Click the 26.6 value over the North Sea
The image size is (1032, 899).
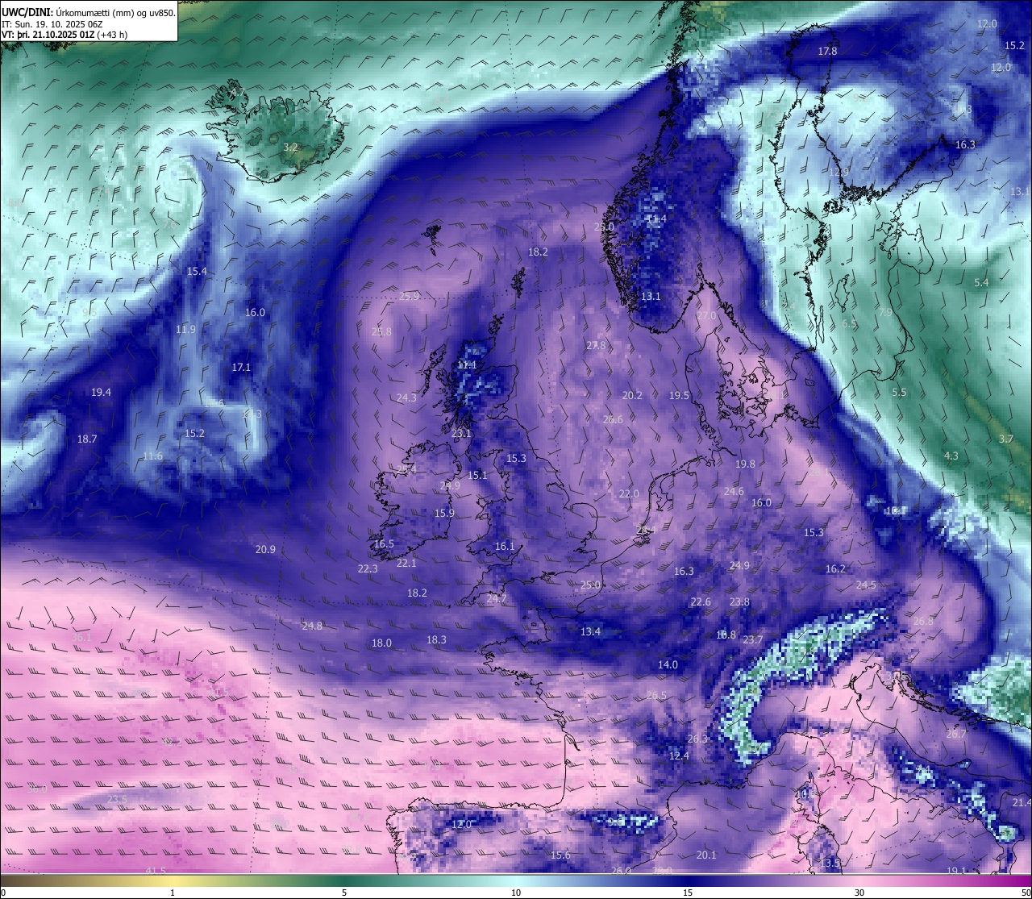coord(613,419)
